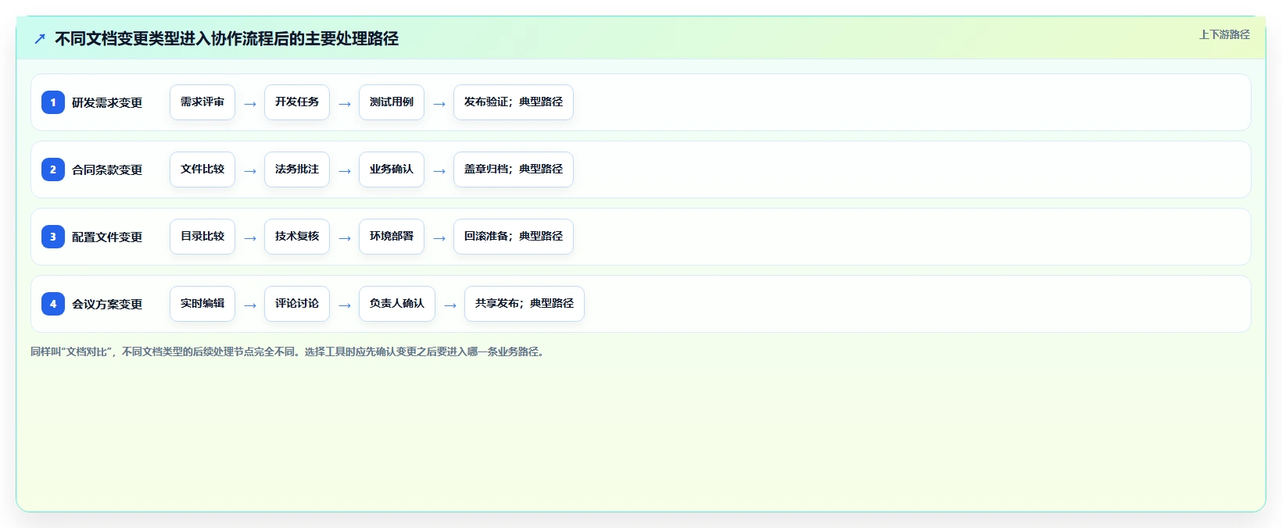Select the 配置文件变更 row label
The width and height of the screenshot is (1282, 528).
point(107,237)
